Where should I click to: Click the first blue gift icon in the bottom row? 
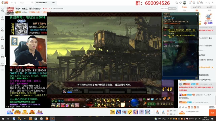point(10,112)
